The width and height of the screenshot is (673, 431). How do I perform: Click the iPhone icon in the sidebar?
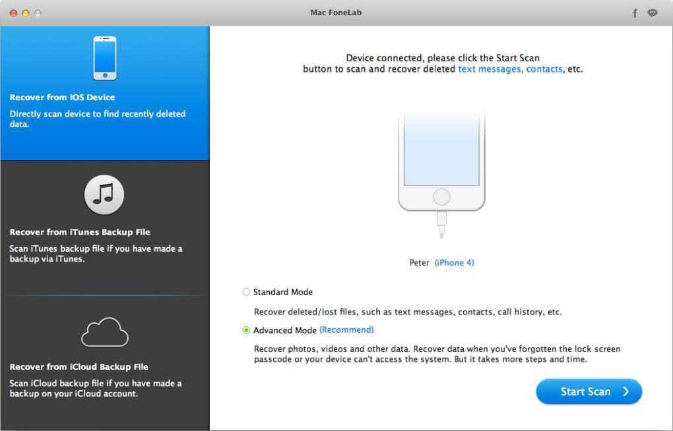[105, 58]
